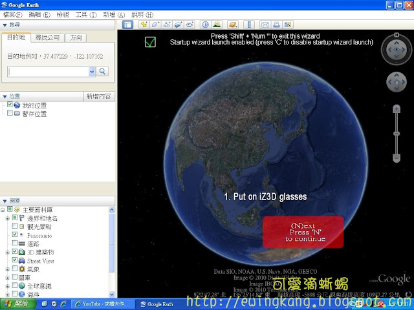
Task: Show historical imagery clock icon
Action: [x=205, y=25]
